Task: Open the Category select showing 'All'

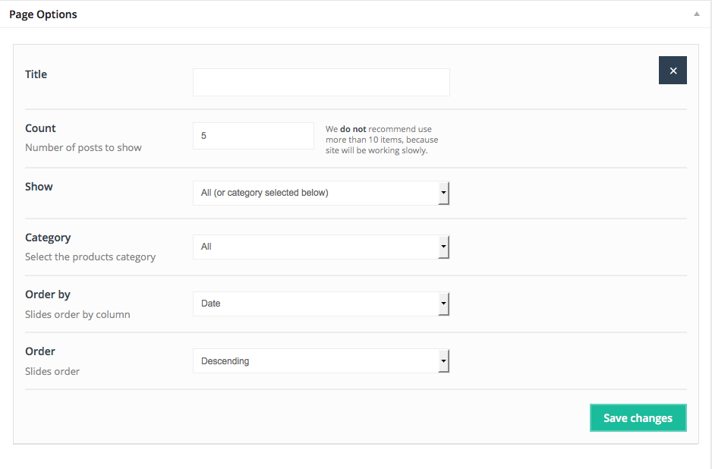Action: pyautogui.click(x=315, y=247)
